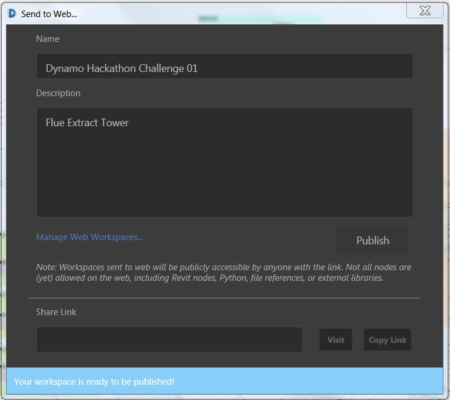This screenshot has width=450, height=400.
Task: Click the note about publicly accessible workspaces
Action: (x=224, y=273)
